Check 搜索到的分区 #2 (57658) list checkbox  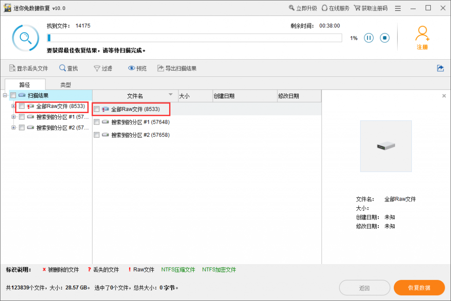96,135
